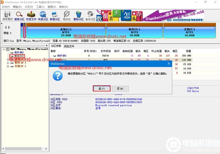
Task: Click the tree panel horizontal scrollbar thumb
Action: [x=23, y=149]
